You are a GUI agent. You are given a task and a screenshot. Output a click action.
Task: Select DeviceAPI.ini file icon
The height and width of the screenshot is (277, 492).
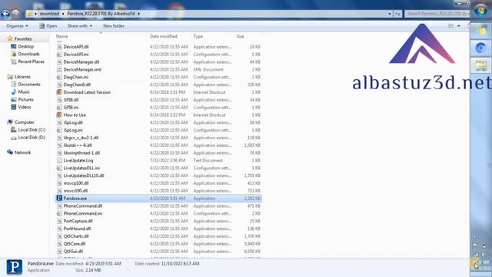pos(59,55)
